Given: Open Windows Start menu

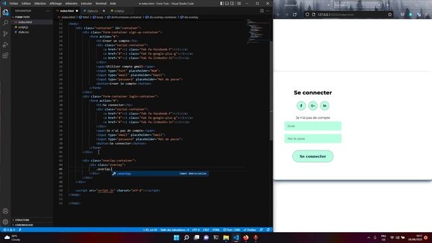Looking at the screenshot, I should [x=177, y=238].
